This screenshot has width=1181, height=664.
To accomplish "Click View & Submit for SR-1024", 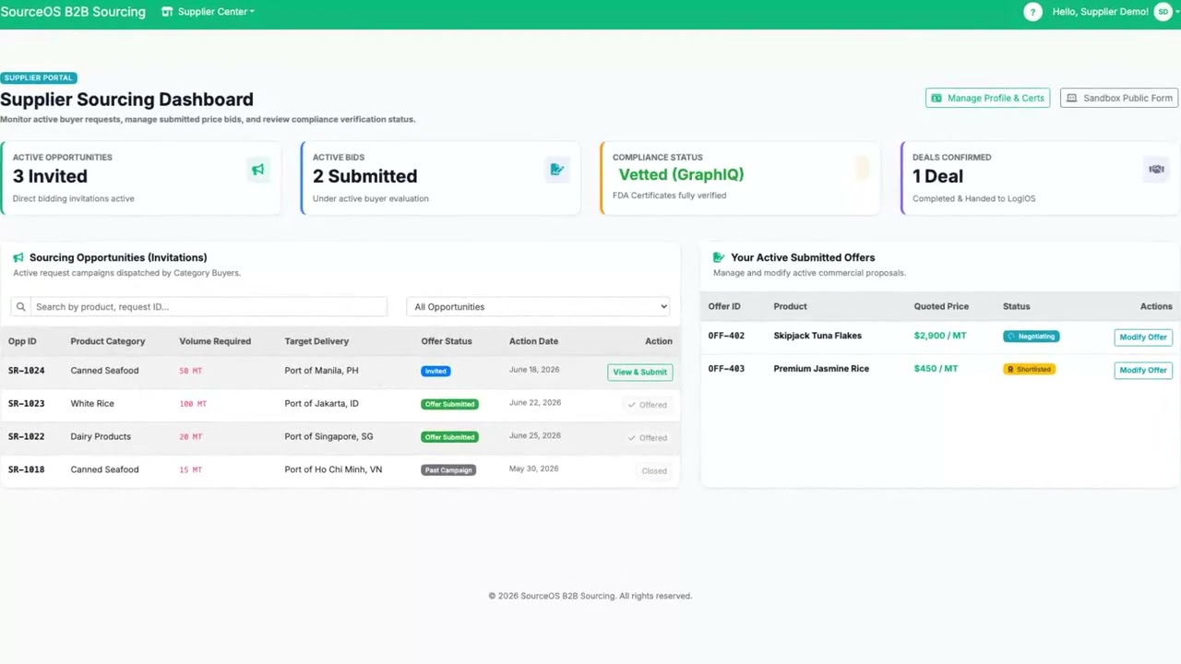I will click(x=639, y=372).
